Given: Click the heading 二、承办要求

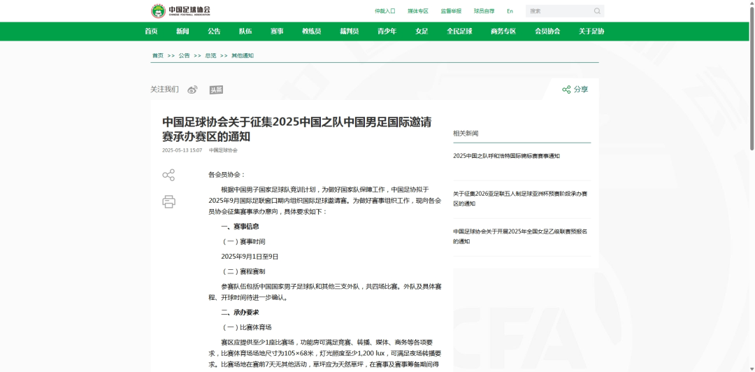Looking at the screenshot, I should click(x=240, y=313).
